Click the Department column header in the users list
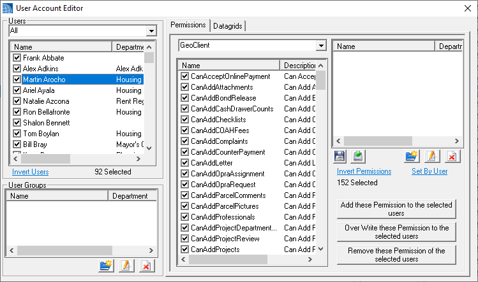 point(128,47)
